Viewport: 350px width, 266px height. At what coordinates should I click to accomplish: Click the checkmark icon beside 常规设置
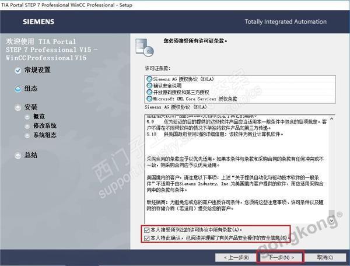pos(18,71)
